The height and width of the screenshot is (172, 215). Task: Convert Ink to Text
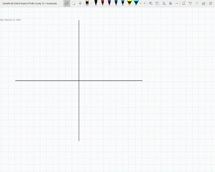coord(164,3)
